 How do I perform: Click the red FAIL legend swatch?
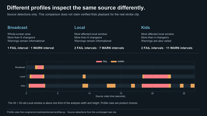click(99, 61)
